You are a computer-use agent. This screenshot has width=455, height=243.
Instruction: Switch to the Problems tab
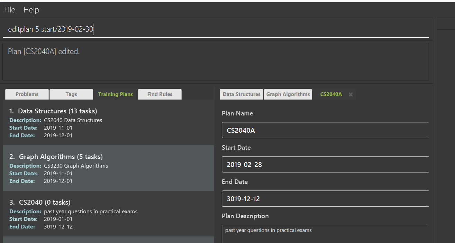click(27, 94)
